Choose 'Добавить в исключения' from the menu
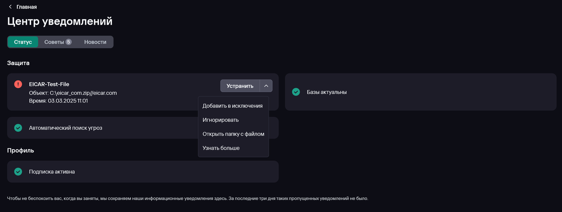This screenshot has width=562, height=212. pyautogui.click(x=233, y=106)
